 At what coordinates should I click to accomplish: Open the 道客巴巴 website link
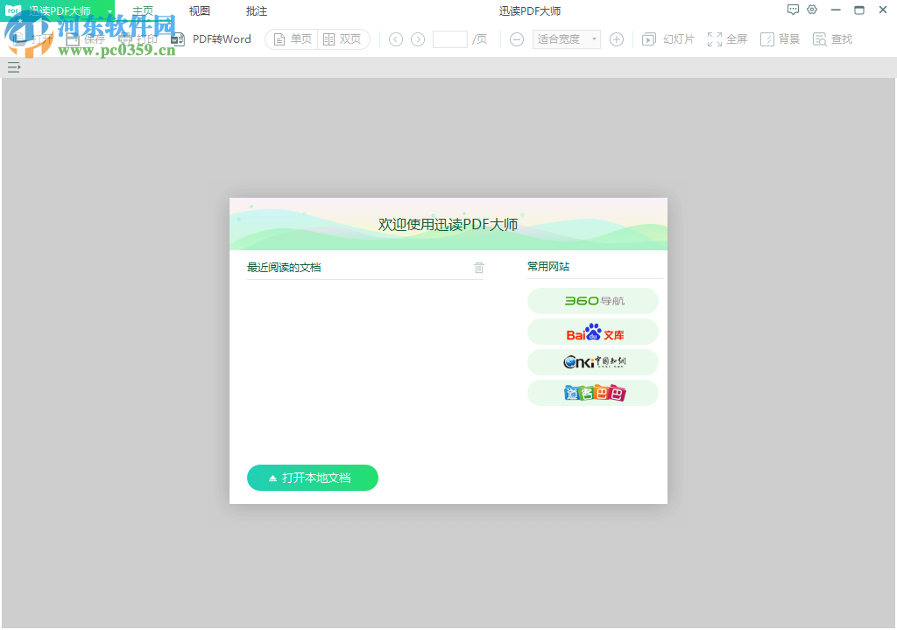(x=593, y=393)
